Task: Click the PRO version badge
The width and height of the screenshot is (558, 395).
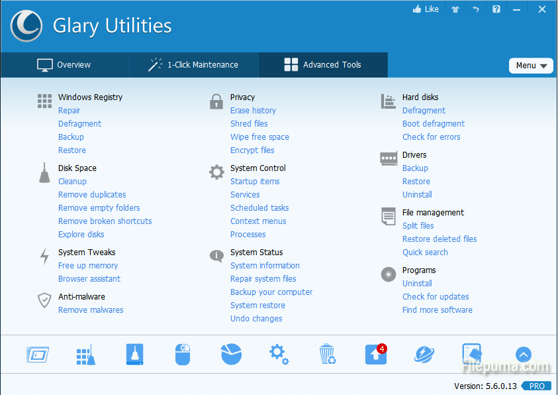Action: click(536, 386)
